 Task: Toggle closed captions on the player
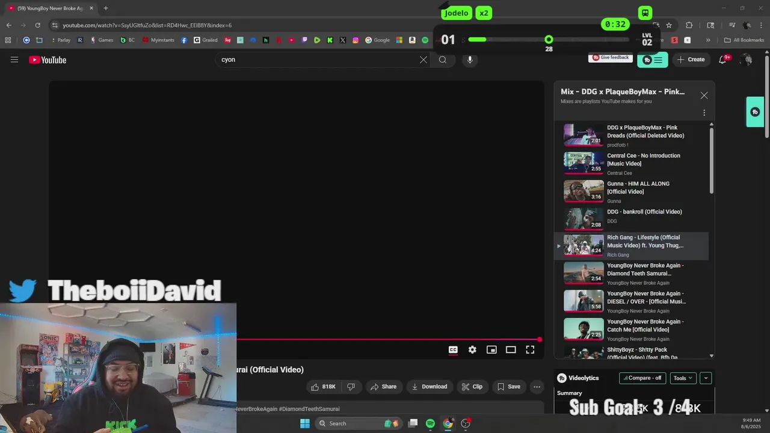[453, 349]
